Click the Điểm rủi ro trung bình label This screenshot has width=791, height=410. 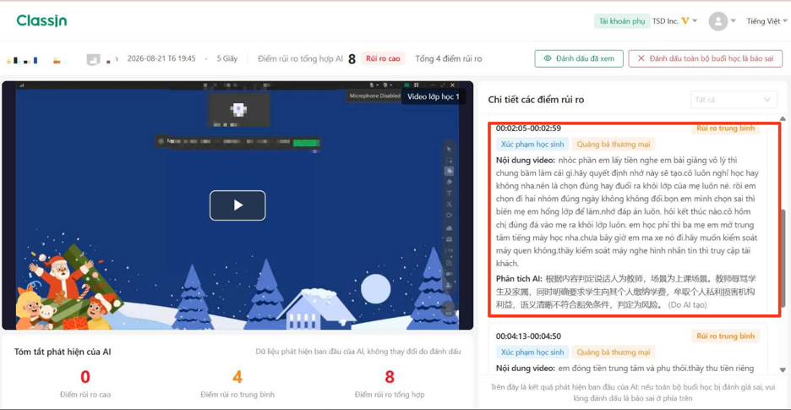[x=237, y=394]
